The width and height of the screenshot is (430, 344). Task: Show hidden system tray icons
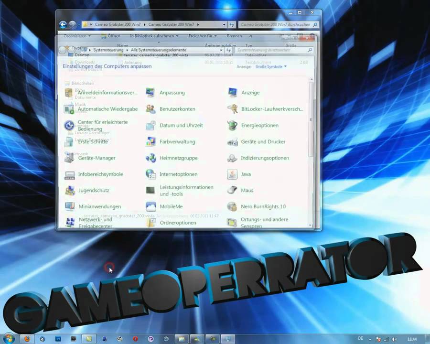[x=370, y=339]
